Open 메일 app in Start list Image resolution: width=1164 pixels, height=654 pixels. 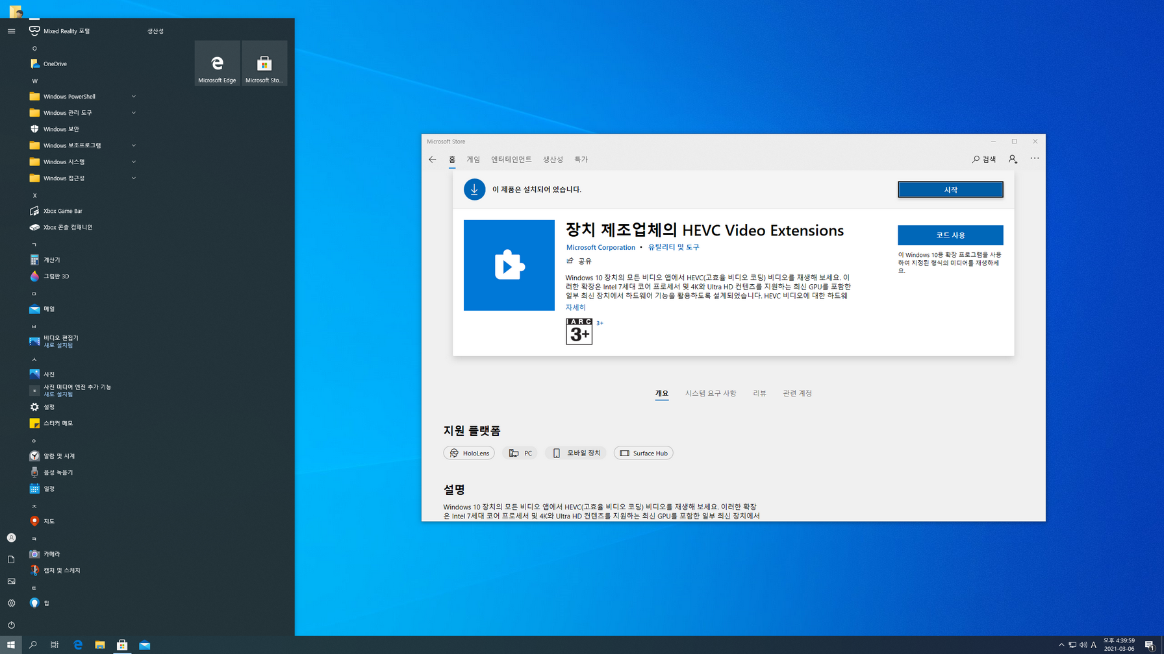click(x=83, y=309)
